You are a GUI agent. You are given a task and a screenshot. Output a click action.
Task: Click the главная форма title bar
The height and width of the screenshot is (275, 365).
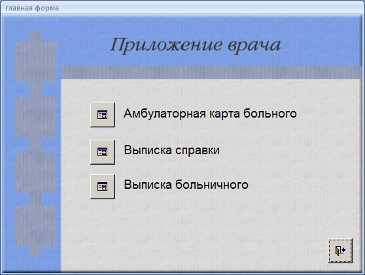click(182, 8)
